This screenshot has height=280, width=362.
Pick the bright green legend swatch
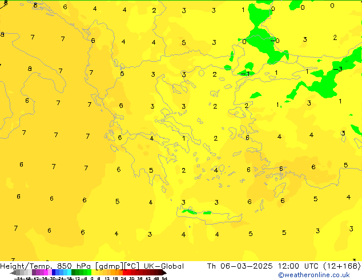coord(89,272)
